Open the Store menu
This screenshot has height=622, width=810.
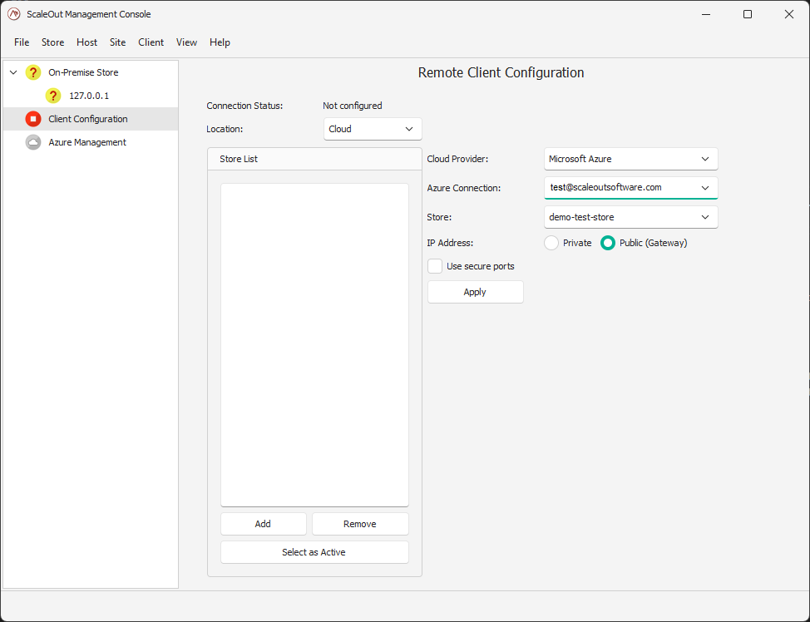52,42
